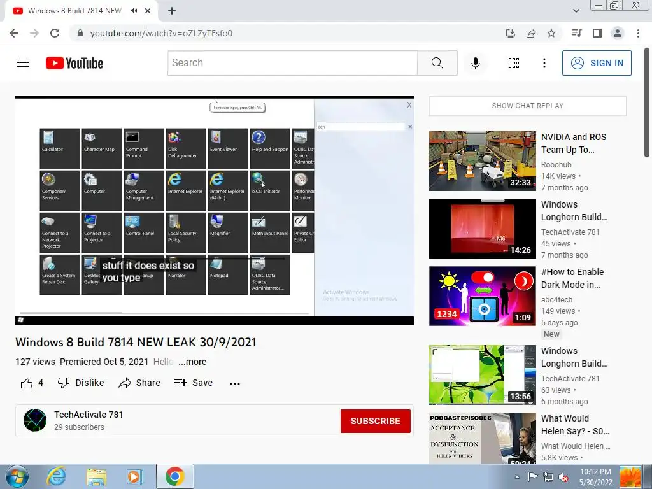Click the address bar URL
Screen dimensions: 652x489
(161, 33)
